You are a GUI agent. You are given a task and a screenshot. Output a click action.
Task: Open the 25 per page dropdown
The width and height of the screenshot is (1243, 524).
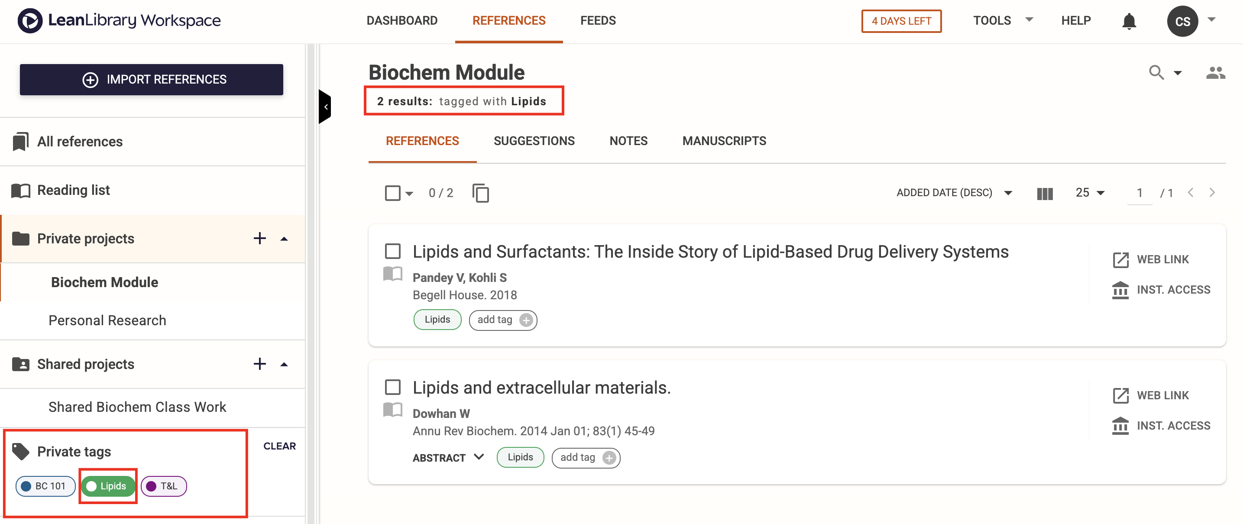click(1090, 193)
